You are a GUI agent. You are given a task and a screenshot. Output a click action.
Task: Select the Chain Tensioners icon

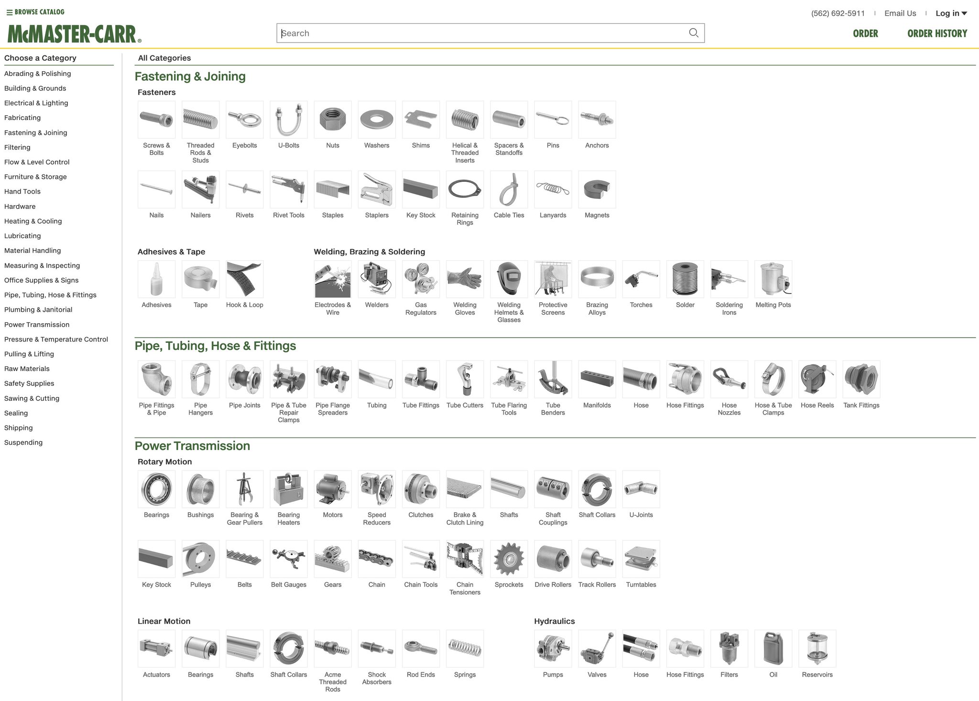(x=465, y=559)
